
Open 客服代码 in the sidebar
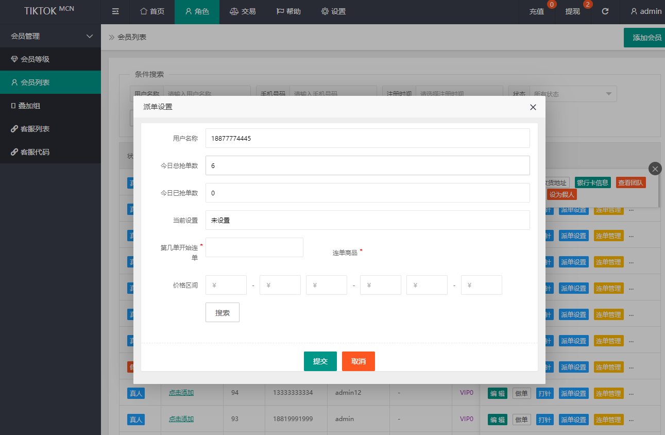click(x=35, y=152)
